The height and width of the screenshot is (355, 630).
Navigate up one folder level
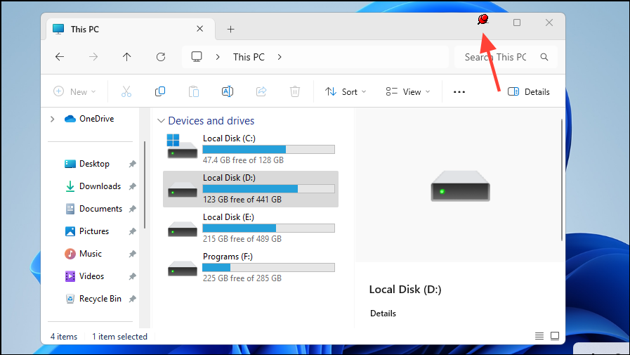tap(127, 57)
